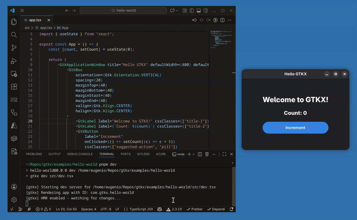Viewport: 357px width, 220px height.
Task: Open the Copilot chat dropdown arrow
Action: pos(177,11)
